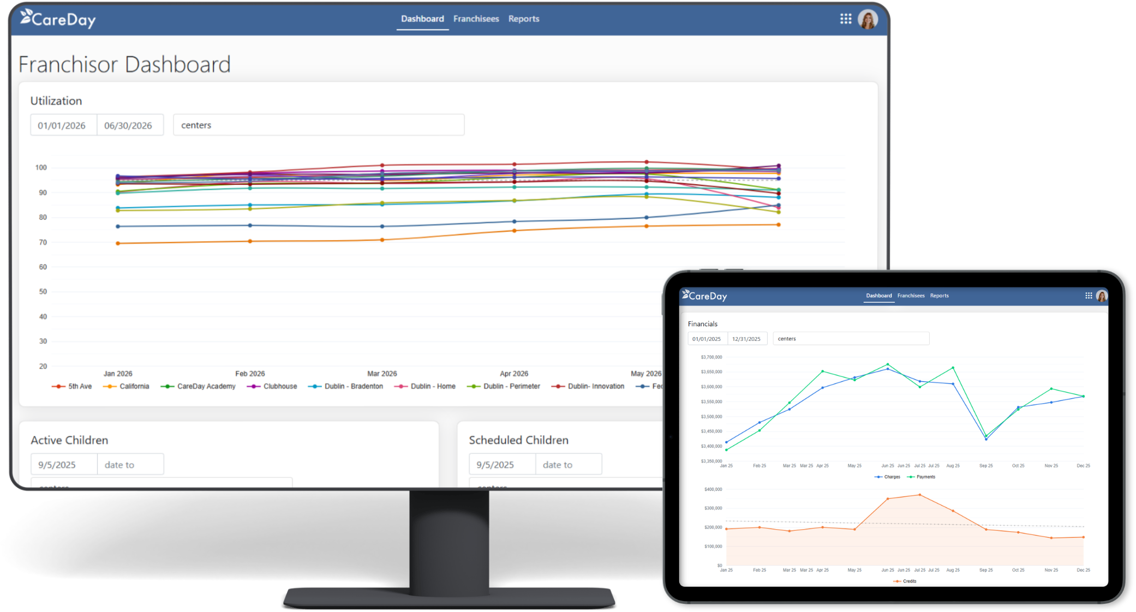
Task: Switch to Franchisees tab on tablet
Action: click(x=911, y=296)
